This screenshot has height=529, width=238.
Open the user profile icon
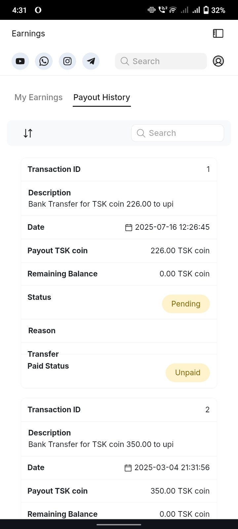click(218, 61)
